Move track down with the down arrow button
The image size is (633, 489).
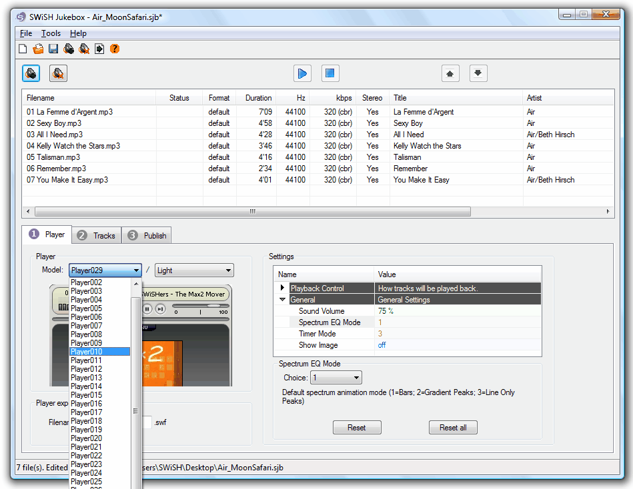[x=478, y=73]
